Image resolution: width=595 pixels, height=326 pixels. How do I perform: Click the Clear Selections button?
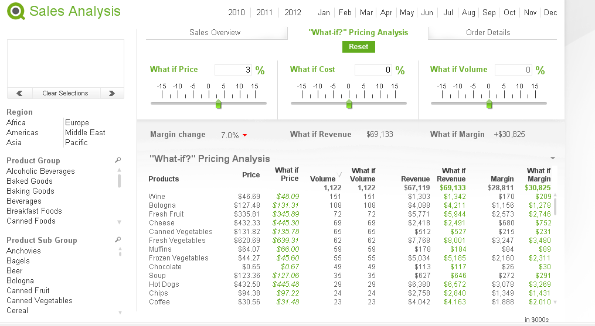tap(65, 93)
